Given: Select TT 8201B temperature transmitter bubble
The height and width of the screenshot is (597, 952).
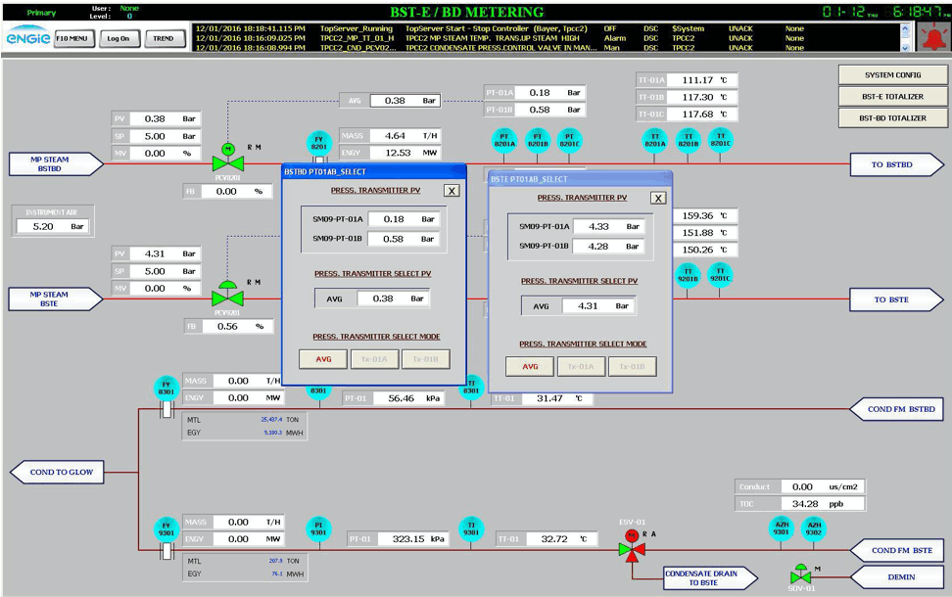Looking at the screenshot, I should point(688,140).
